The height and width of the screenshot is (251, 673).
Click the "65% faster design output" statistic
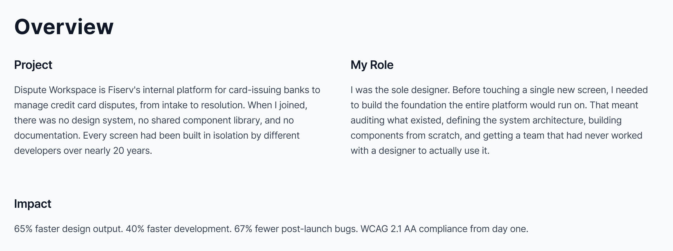tap(68, 229)
